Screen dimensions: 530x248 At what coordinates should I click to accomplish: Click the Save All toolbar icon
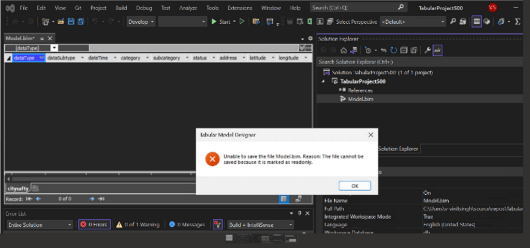80,22
